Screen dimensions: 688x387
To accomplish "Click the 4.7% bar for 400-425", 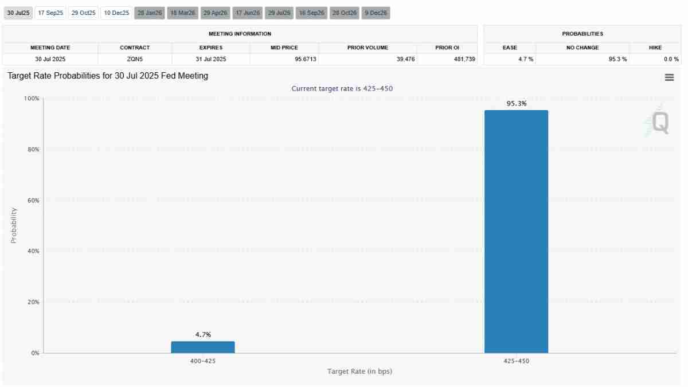I will coord(203,347).
